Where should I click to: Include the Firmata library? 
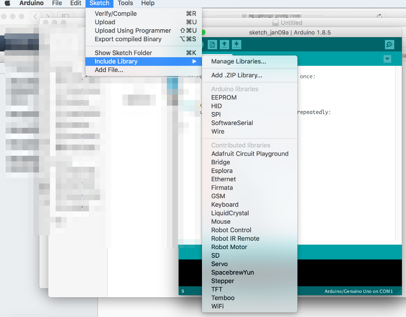tap(250, 187)
